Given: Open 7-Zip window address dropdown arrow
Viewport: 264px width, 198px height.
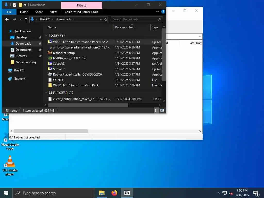Looking at the screenshot, I should pos(200,37).
